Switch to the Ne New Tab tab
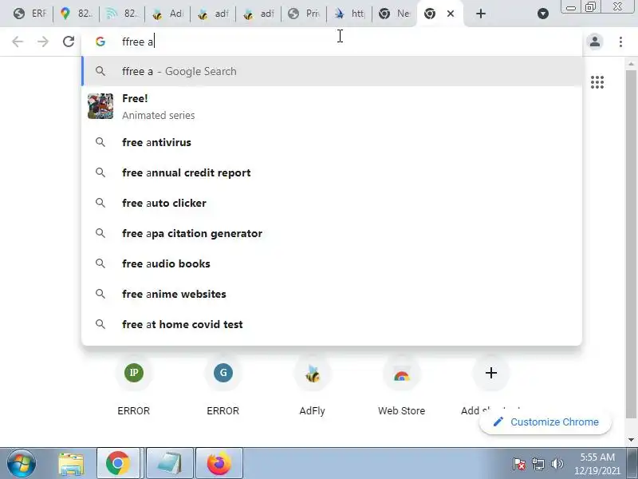 pos(395,14)
